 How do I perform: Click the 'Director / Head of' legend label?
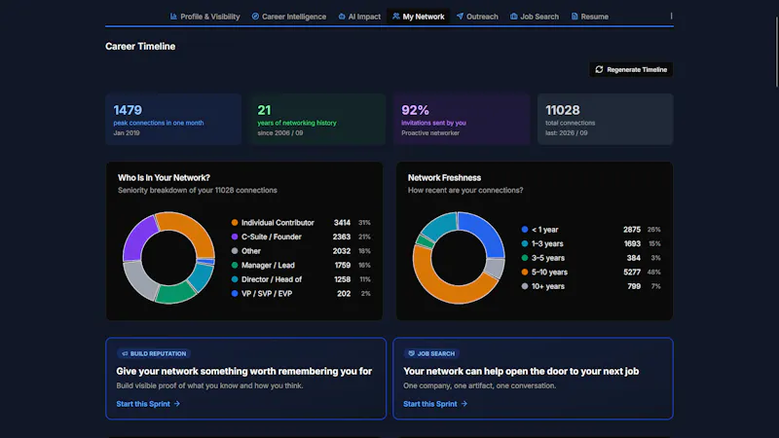tap(272, 279)
